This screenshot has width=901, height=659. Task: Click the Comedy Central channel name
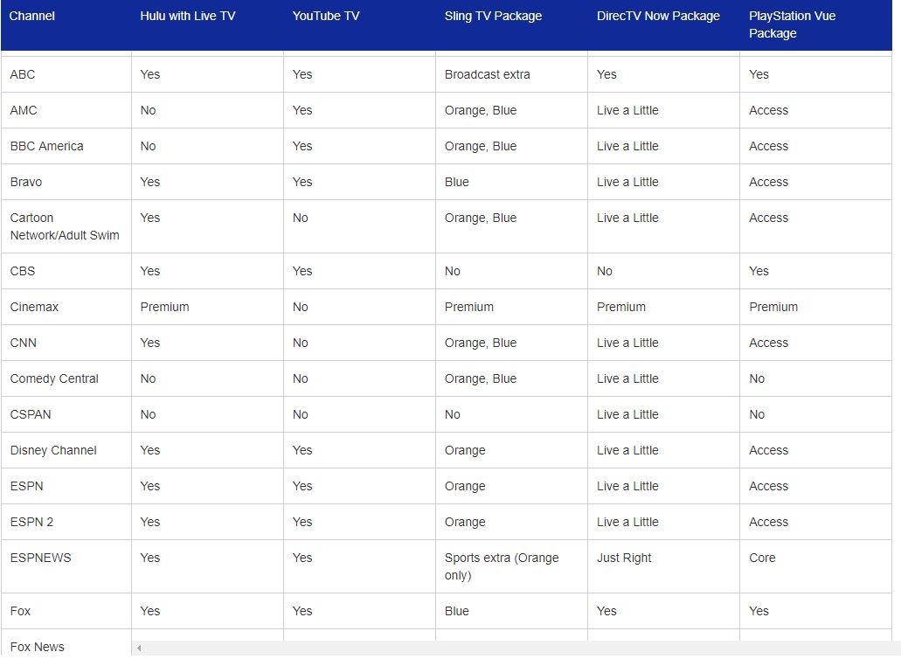point(54,378)
